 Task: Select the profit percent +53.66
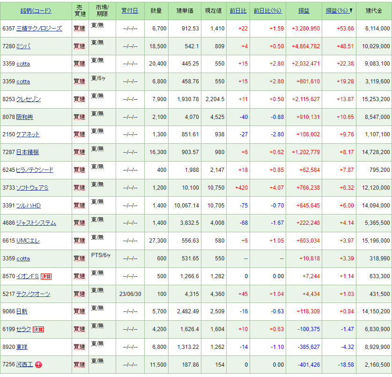(345, 29)
